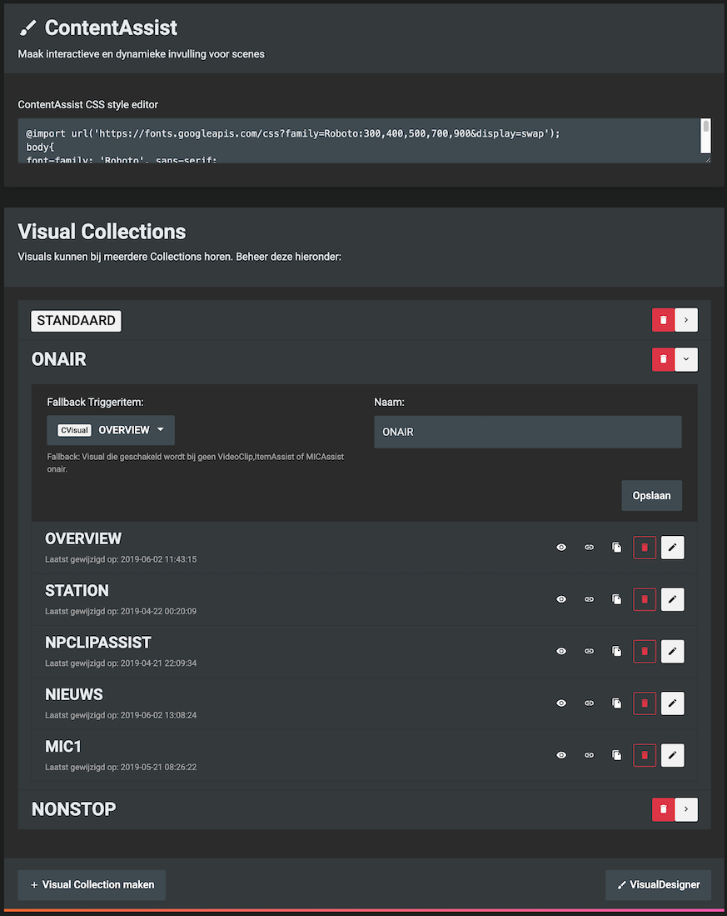Duplicate the OVERVIEW visual
The height and width of the screenshot is (916, 727).
click(617, 548)
